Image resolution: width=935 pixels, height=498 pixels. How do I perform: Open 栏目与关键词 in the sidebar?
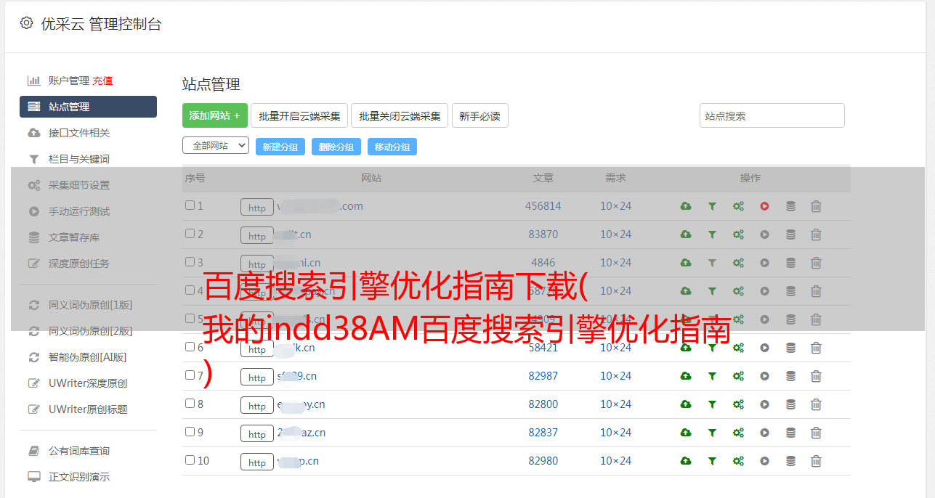click(x=79, y=159)
